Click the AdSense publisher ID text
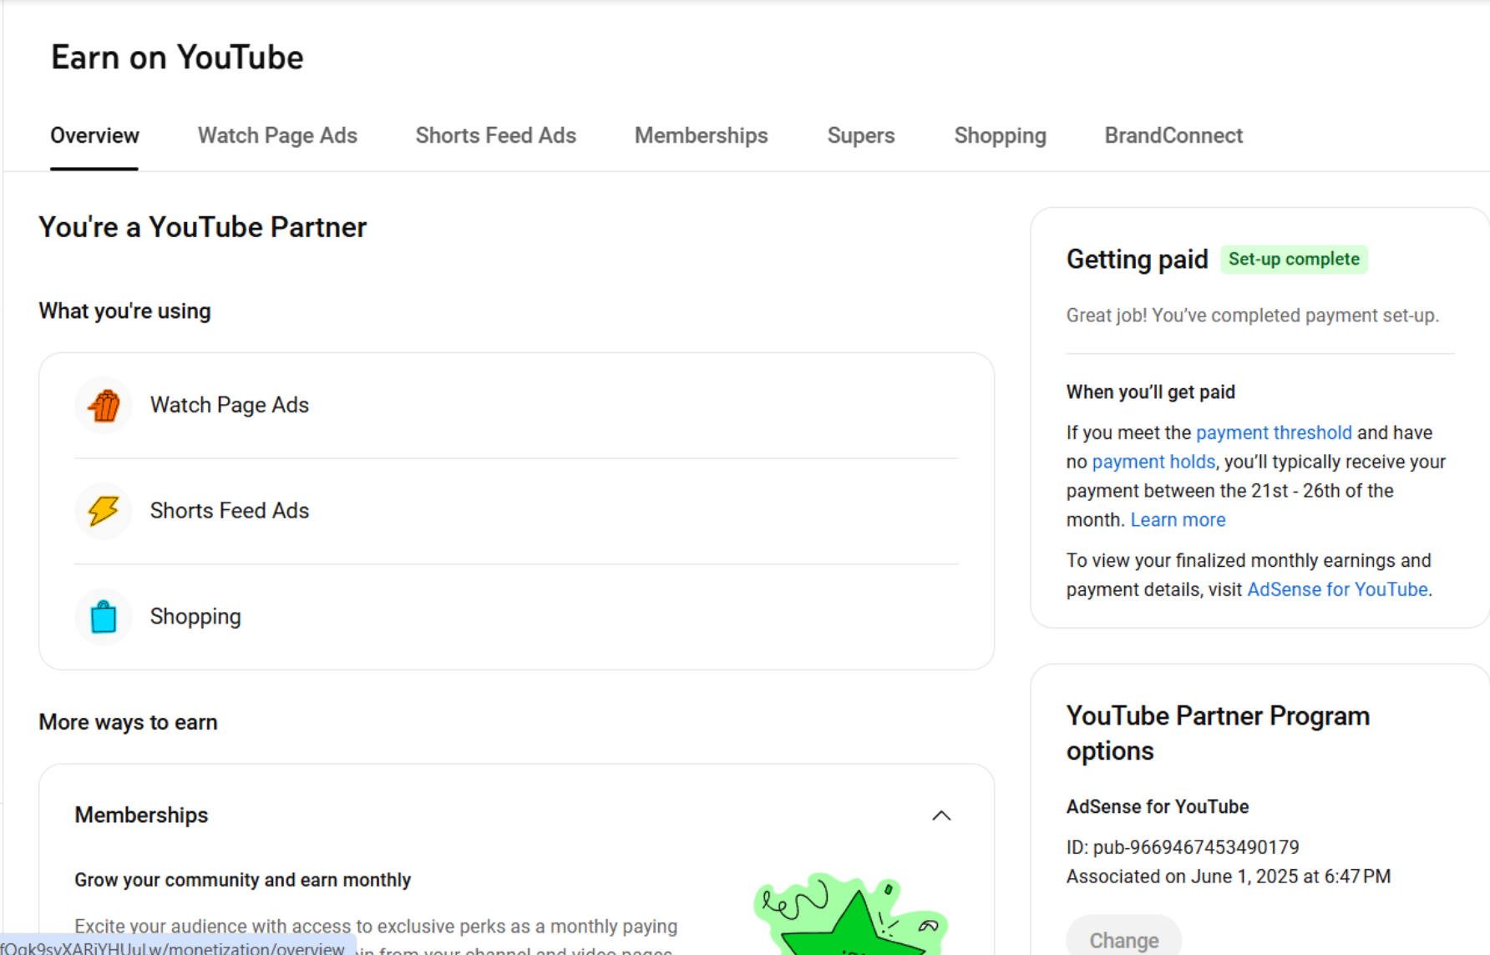1490x955 pixels. [1183, 847]
